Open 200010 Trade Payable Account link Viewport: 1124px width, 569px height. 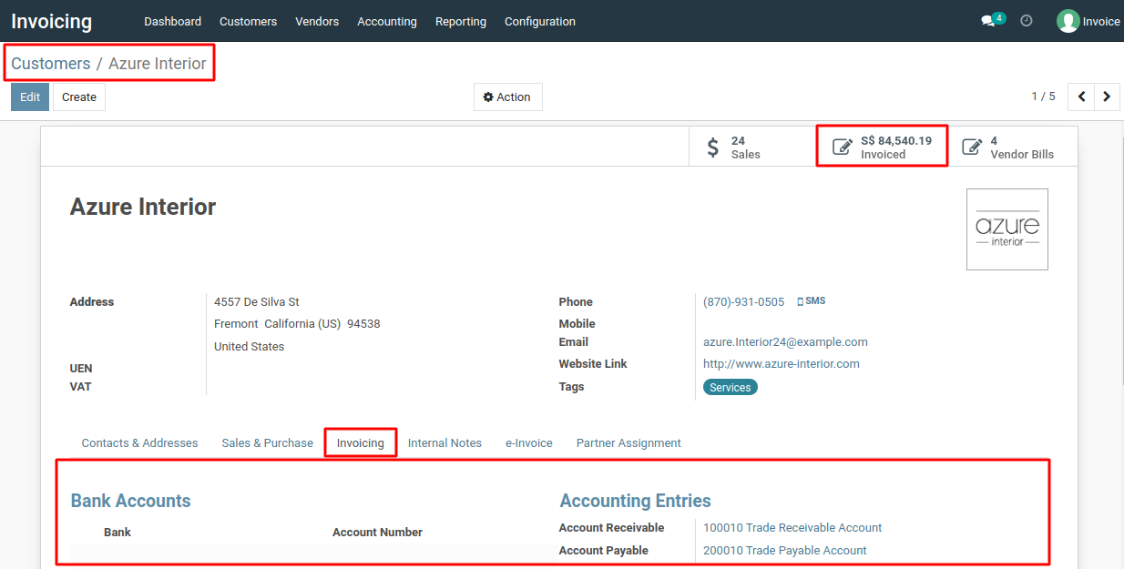[x=785, y=551]
